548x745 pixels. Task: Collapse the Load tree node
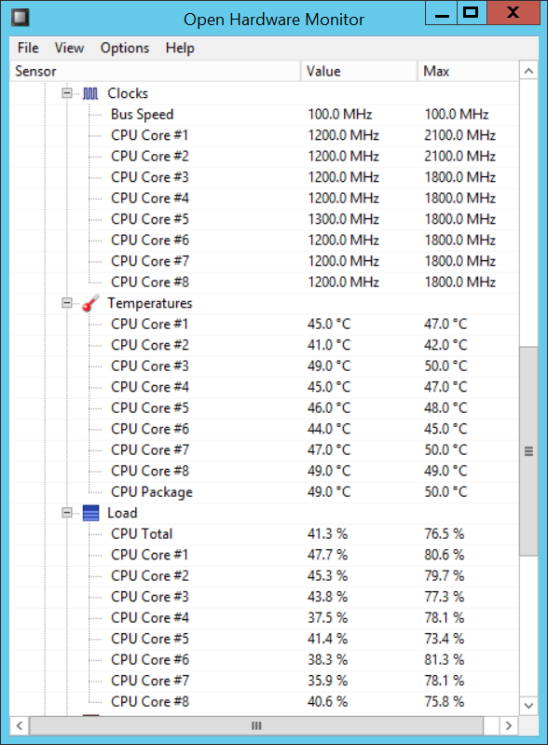pyautogui.click(x=67, y=513)
